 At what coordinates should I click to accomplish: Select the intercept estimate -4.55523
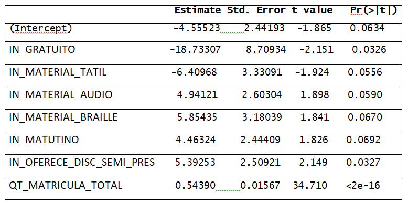click(197, 28)
